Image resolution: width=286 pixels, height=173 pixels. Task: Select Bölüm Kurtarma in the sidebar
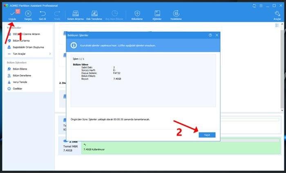21,40
